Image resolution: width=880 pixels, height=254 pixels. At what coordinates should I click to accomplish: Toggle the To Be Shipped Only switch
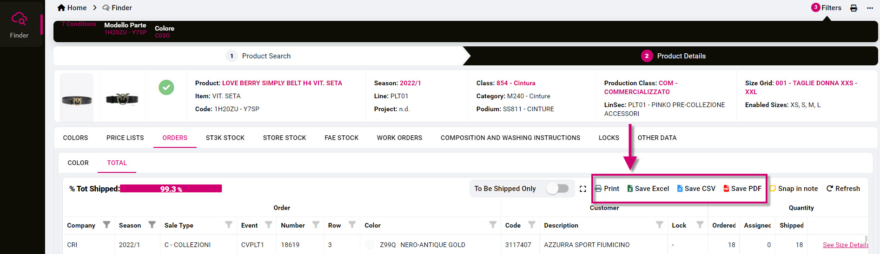557,189
